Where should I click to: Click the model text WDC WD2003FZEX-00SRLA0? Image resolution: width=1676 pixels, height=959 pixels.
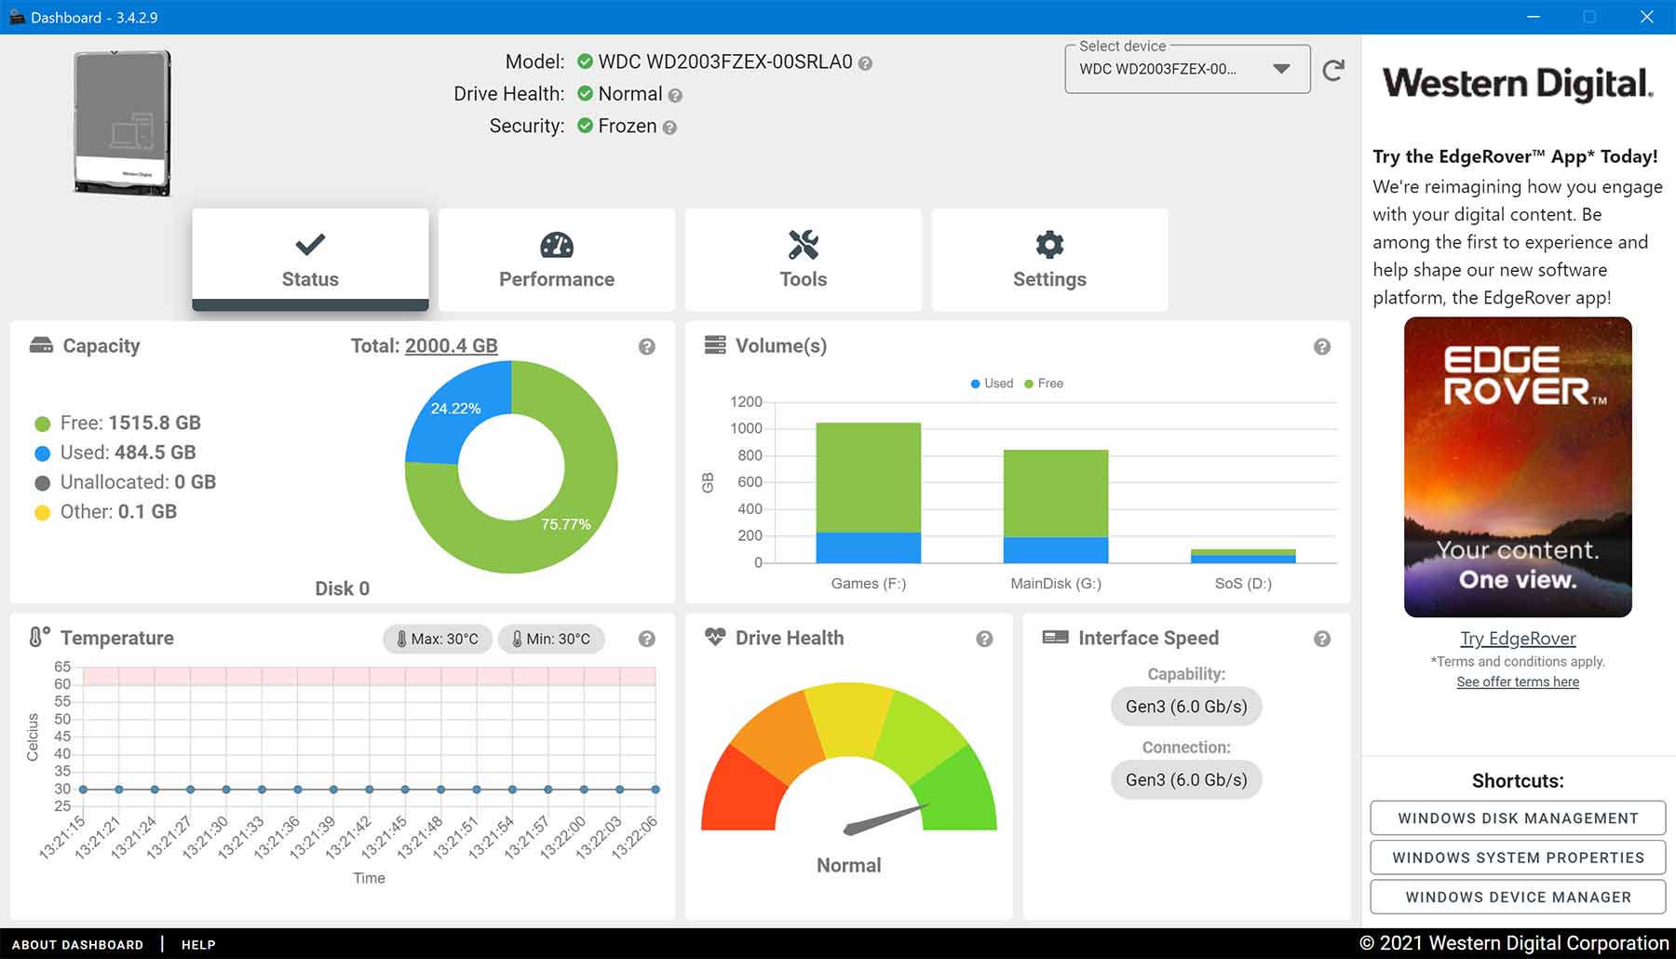(725, 61)
